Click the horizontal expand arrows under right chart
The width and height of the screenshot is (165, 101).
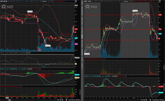[142, 100]
